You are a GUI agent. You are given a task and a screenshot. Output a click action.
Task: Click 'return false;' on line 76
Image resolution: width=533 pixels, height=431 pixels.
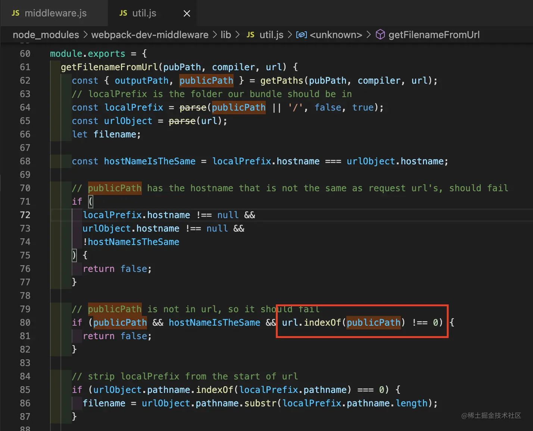[117, 269]
